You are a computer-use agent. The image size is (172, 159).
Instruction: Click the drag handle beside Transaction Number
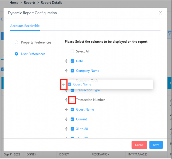[x=67, y=100]
